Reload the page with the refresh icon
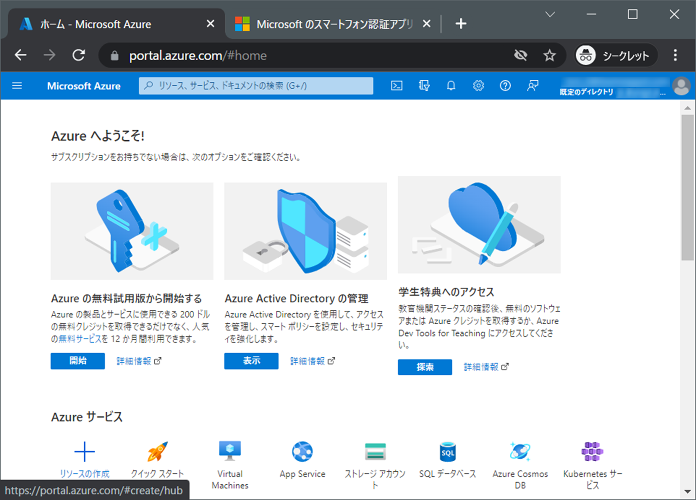This screenshot has width=696, height=500. coord(79,55)
